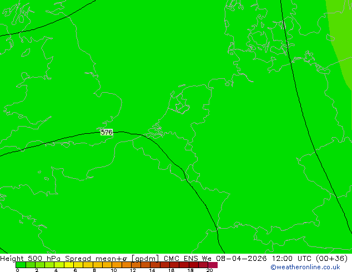Click the '[gpdm]' unit label
The height and width of the screenshot is (272, 352).
(x=145, y=259)
